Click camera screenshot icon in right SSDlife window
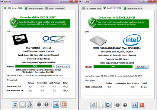 pyautogui.click(x=135, y=105)
